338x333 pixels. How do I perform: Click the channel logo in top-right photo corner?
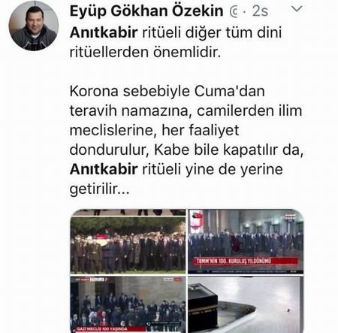pyautogui.click(x=291, y=217)
